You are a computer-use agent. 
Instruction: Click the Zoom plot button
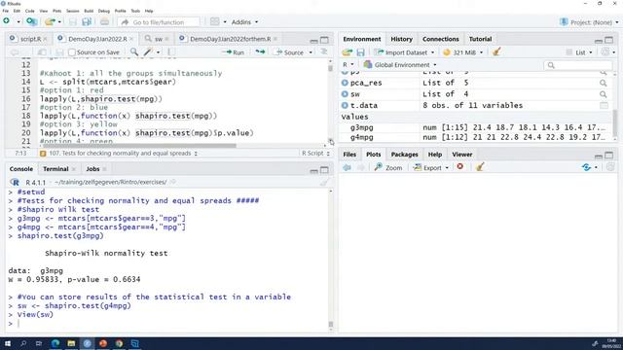(x=388, y=167)
